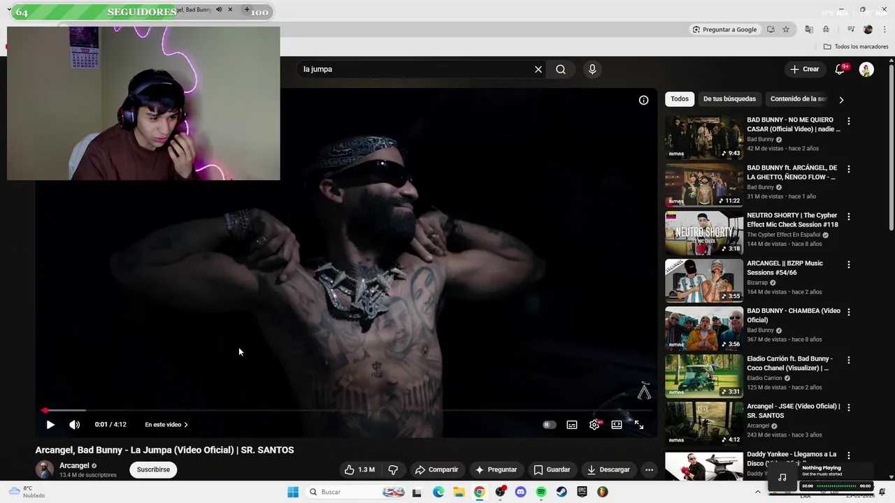Image resolution: width=895 pixels, height=503 pixels.
Task: Select the 'De tus búsquedas' chip
Action: pos(729,99)
